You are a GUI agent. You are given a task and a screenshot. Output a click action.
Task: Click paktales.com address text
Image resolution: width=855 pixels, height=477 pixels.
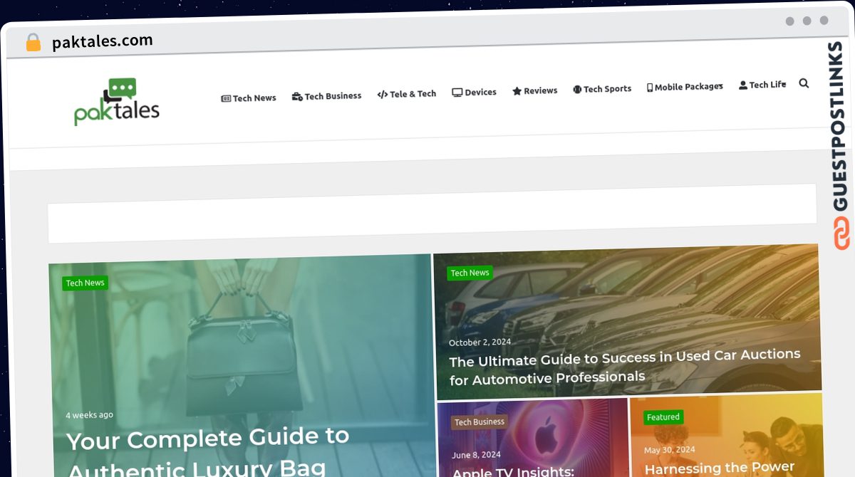103,41
